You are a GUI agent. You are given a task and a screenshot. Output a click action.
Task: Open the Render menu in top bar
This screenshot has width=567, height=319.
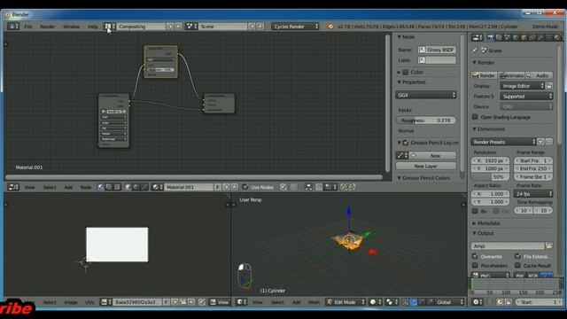[47, 27]
